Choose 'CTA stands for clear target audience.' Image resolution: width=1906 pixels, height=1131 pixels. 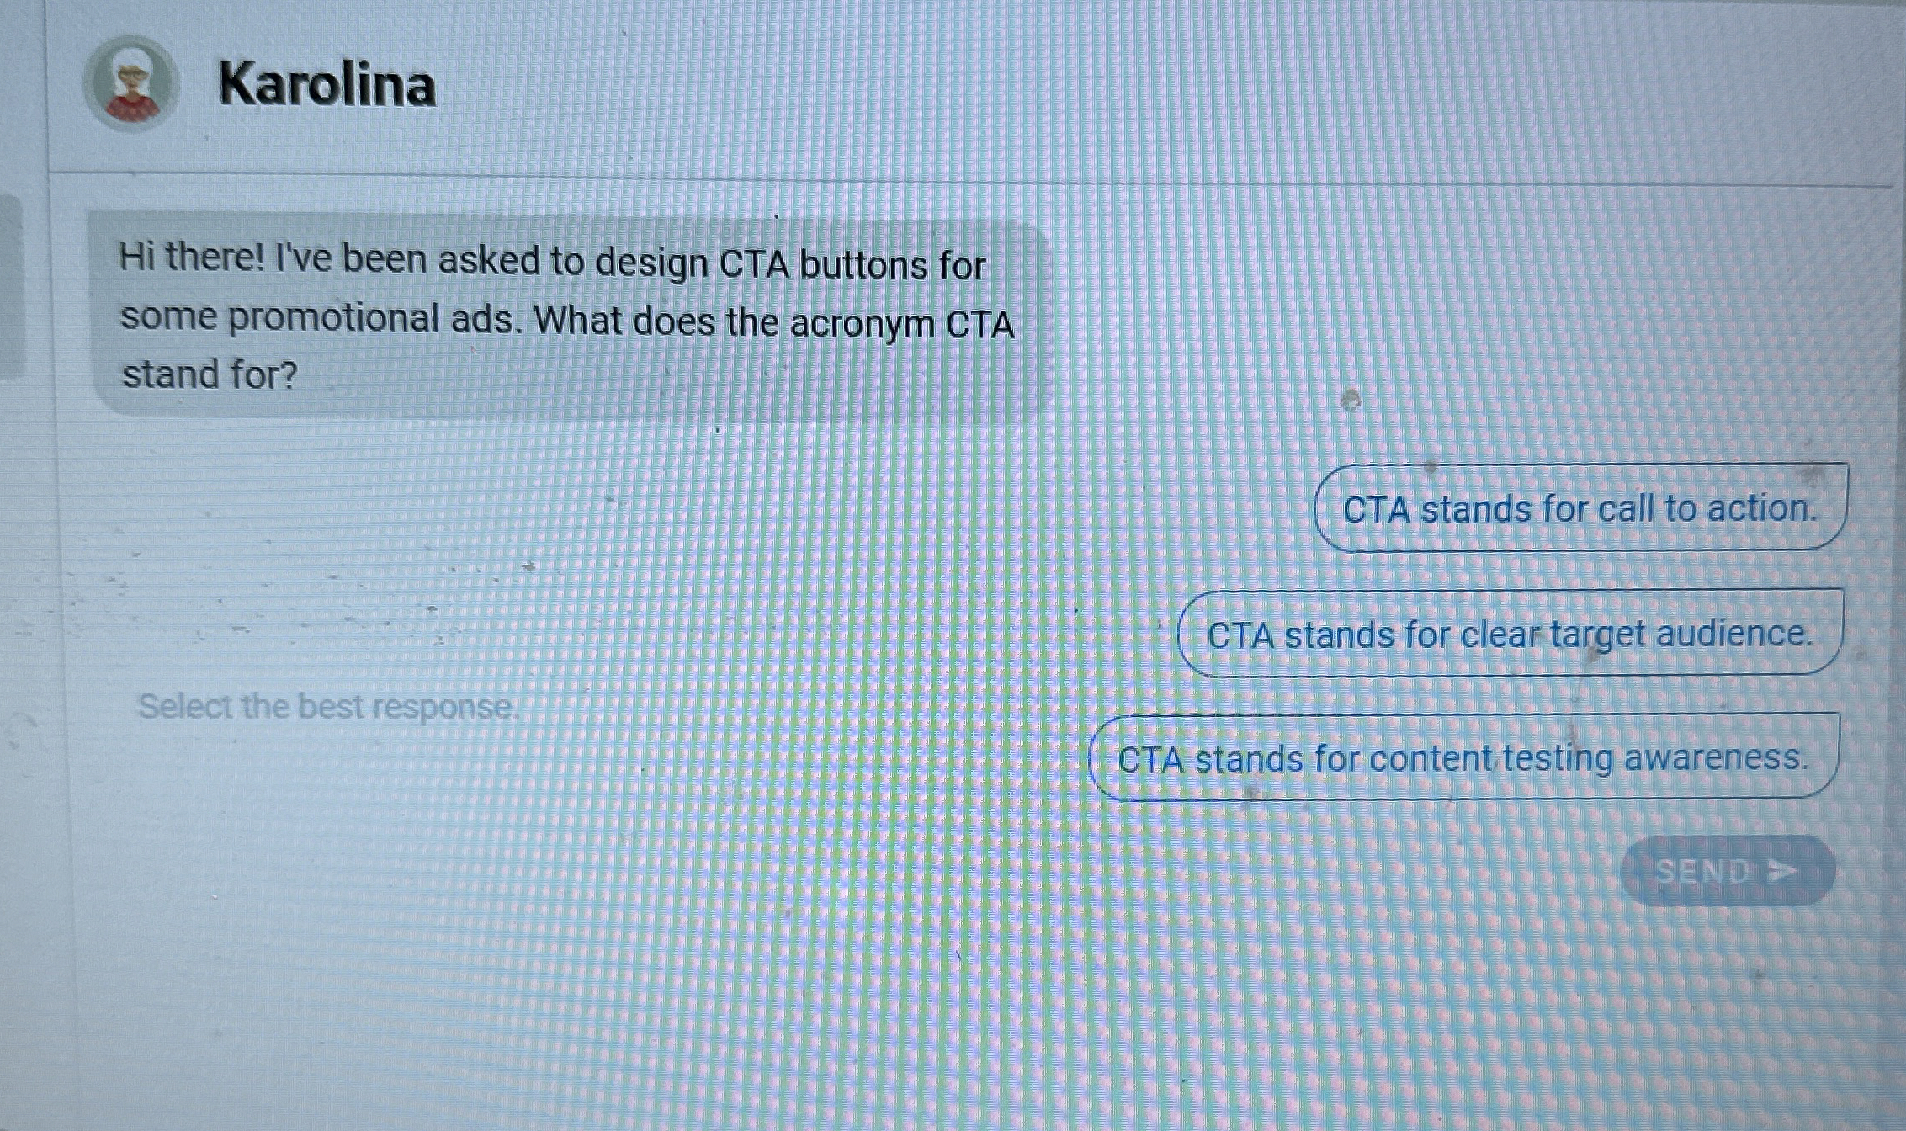click(x=1510, y=633)
